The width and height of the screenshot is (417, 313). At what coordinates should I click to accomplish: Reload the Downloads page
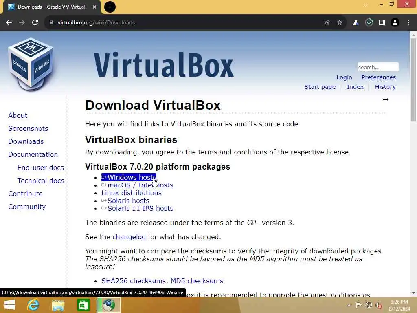pyautogui.click(x=35, y=23)
